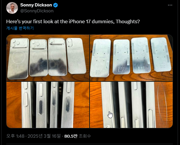This screenshot has height=145, width=180.
Task: Click the 80.5만 조회수 view count
Action: (x=77, y=136)
